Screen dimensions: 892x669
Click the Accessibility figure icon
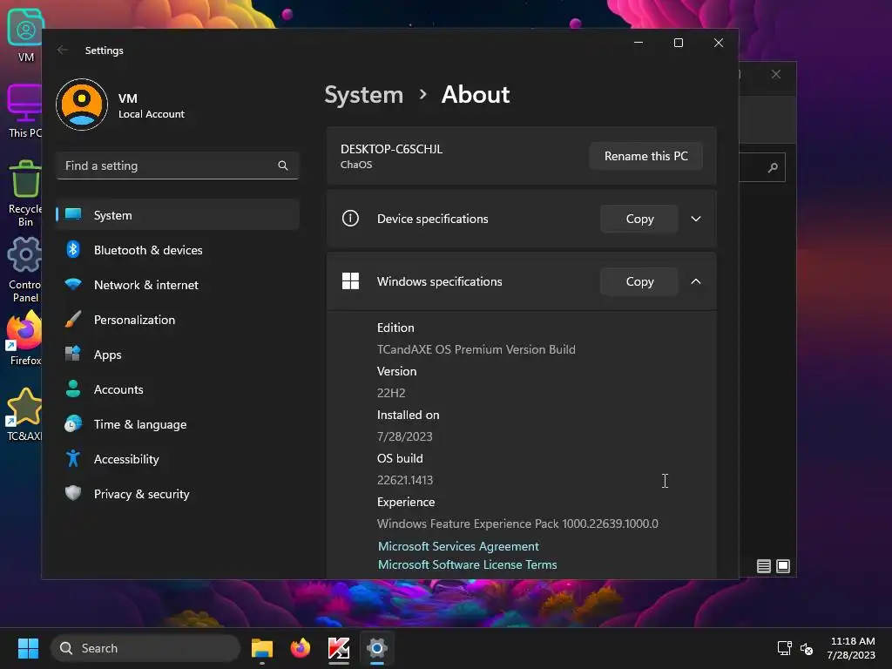pyautogui.click(x=73, y=458)
